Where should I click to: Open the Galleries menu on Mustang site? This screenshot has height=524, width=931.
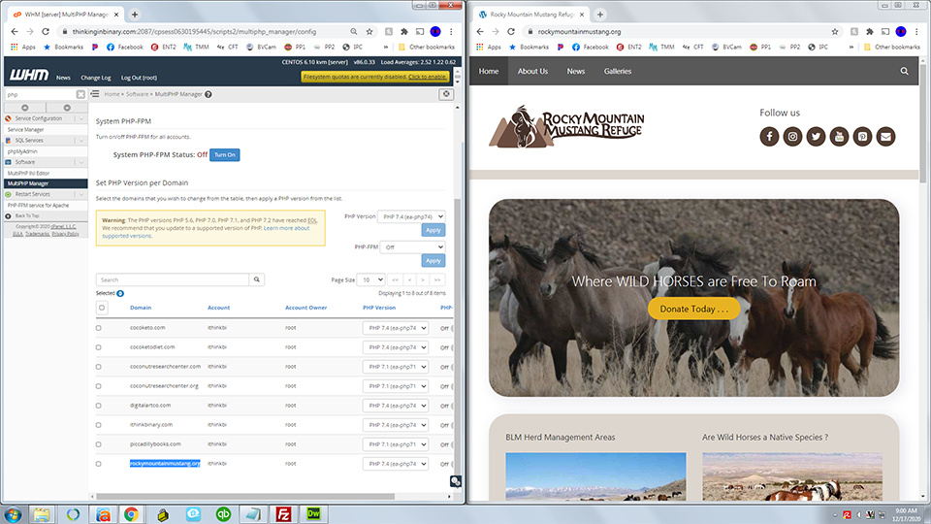[x=618, y=71]
